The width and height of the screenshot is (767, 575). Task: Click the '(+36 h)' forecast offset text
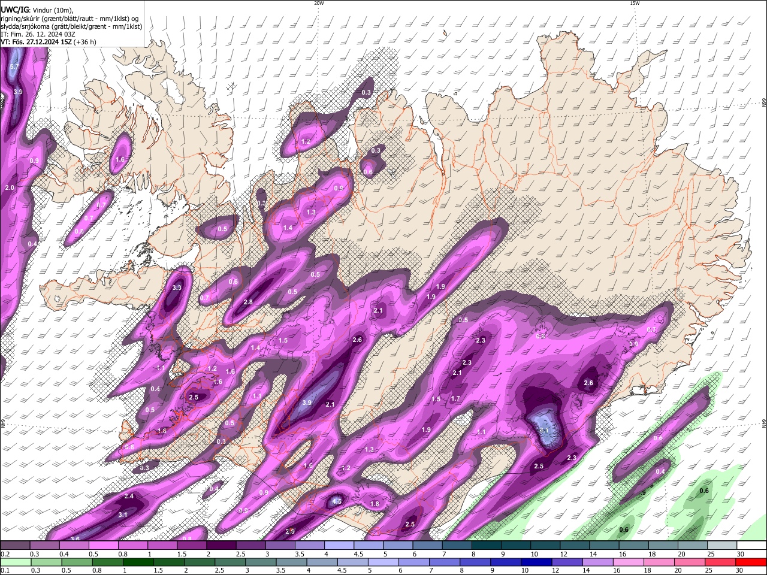coord(85,42)
